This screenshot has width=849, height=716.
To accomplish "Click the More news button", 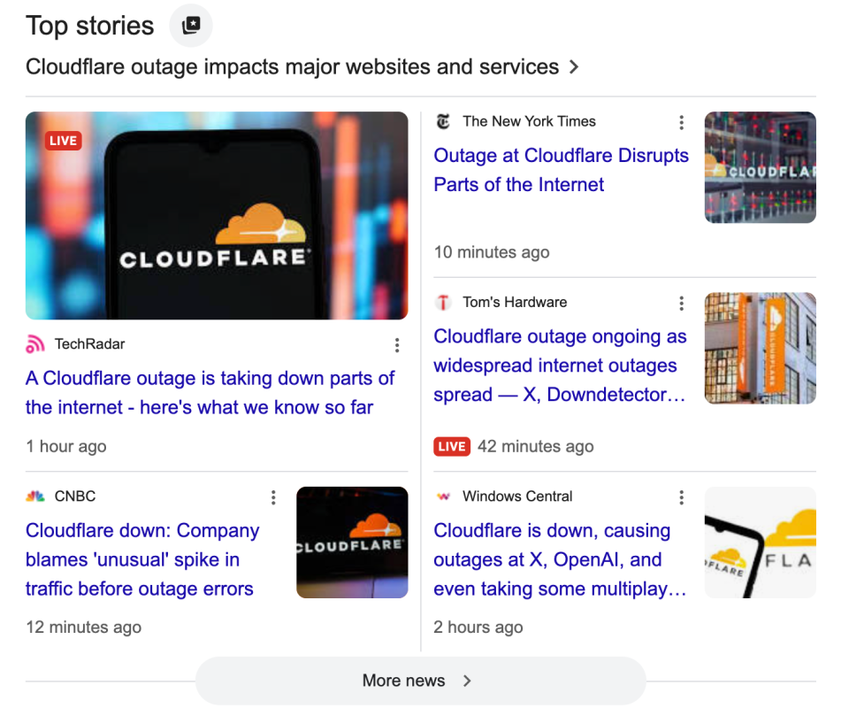I will pos(420,681).
